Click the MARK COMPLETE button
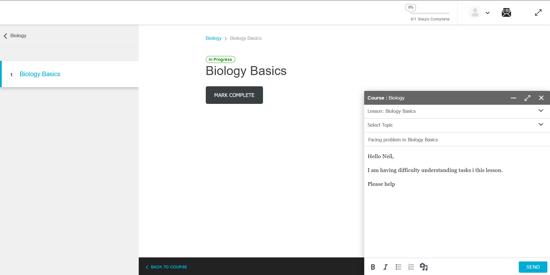 tap(234, 95)
